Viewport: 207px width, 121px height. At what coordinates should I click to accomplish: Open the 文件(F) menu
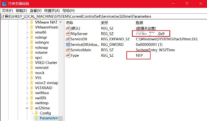(x=7, y=10)
